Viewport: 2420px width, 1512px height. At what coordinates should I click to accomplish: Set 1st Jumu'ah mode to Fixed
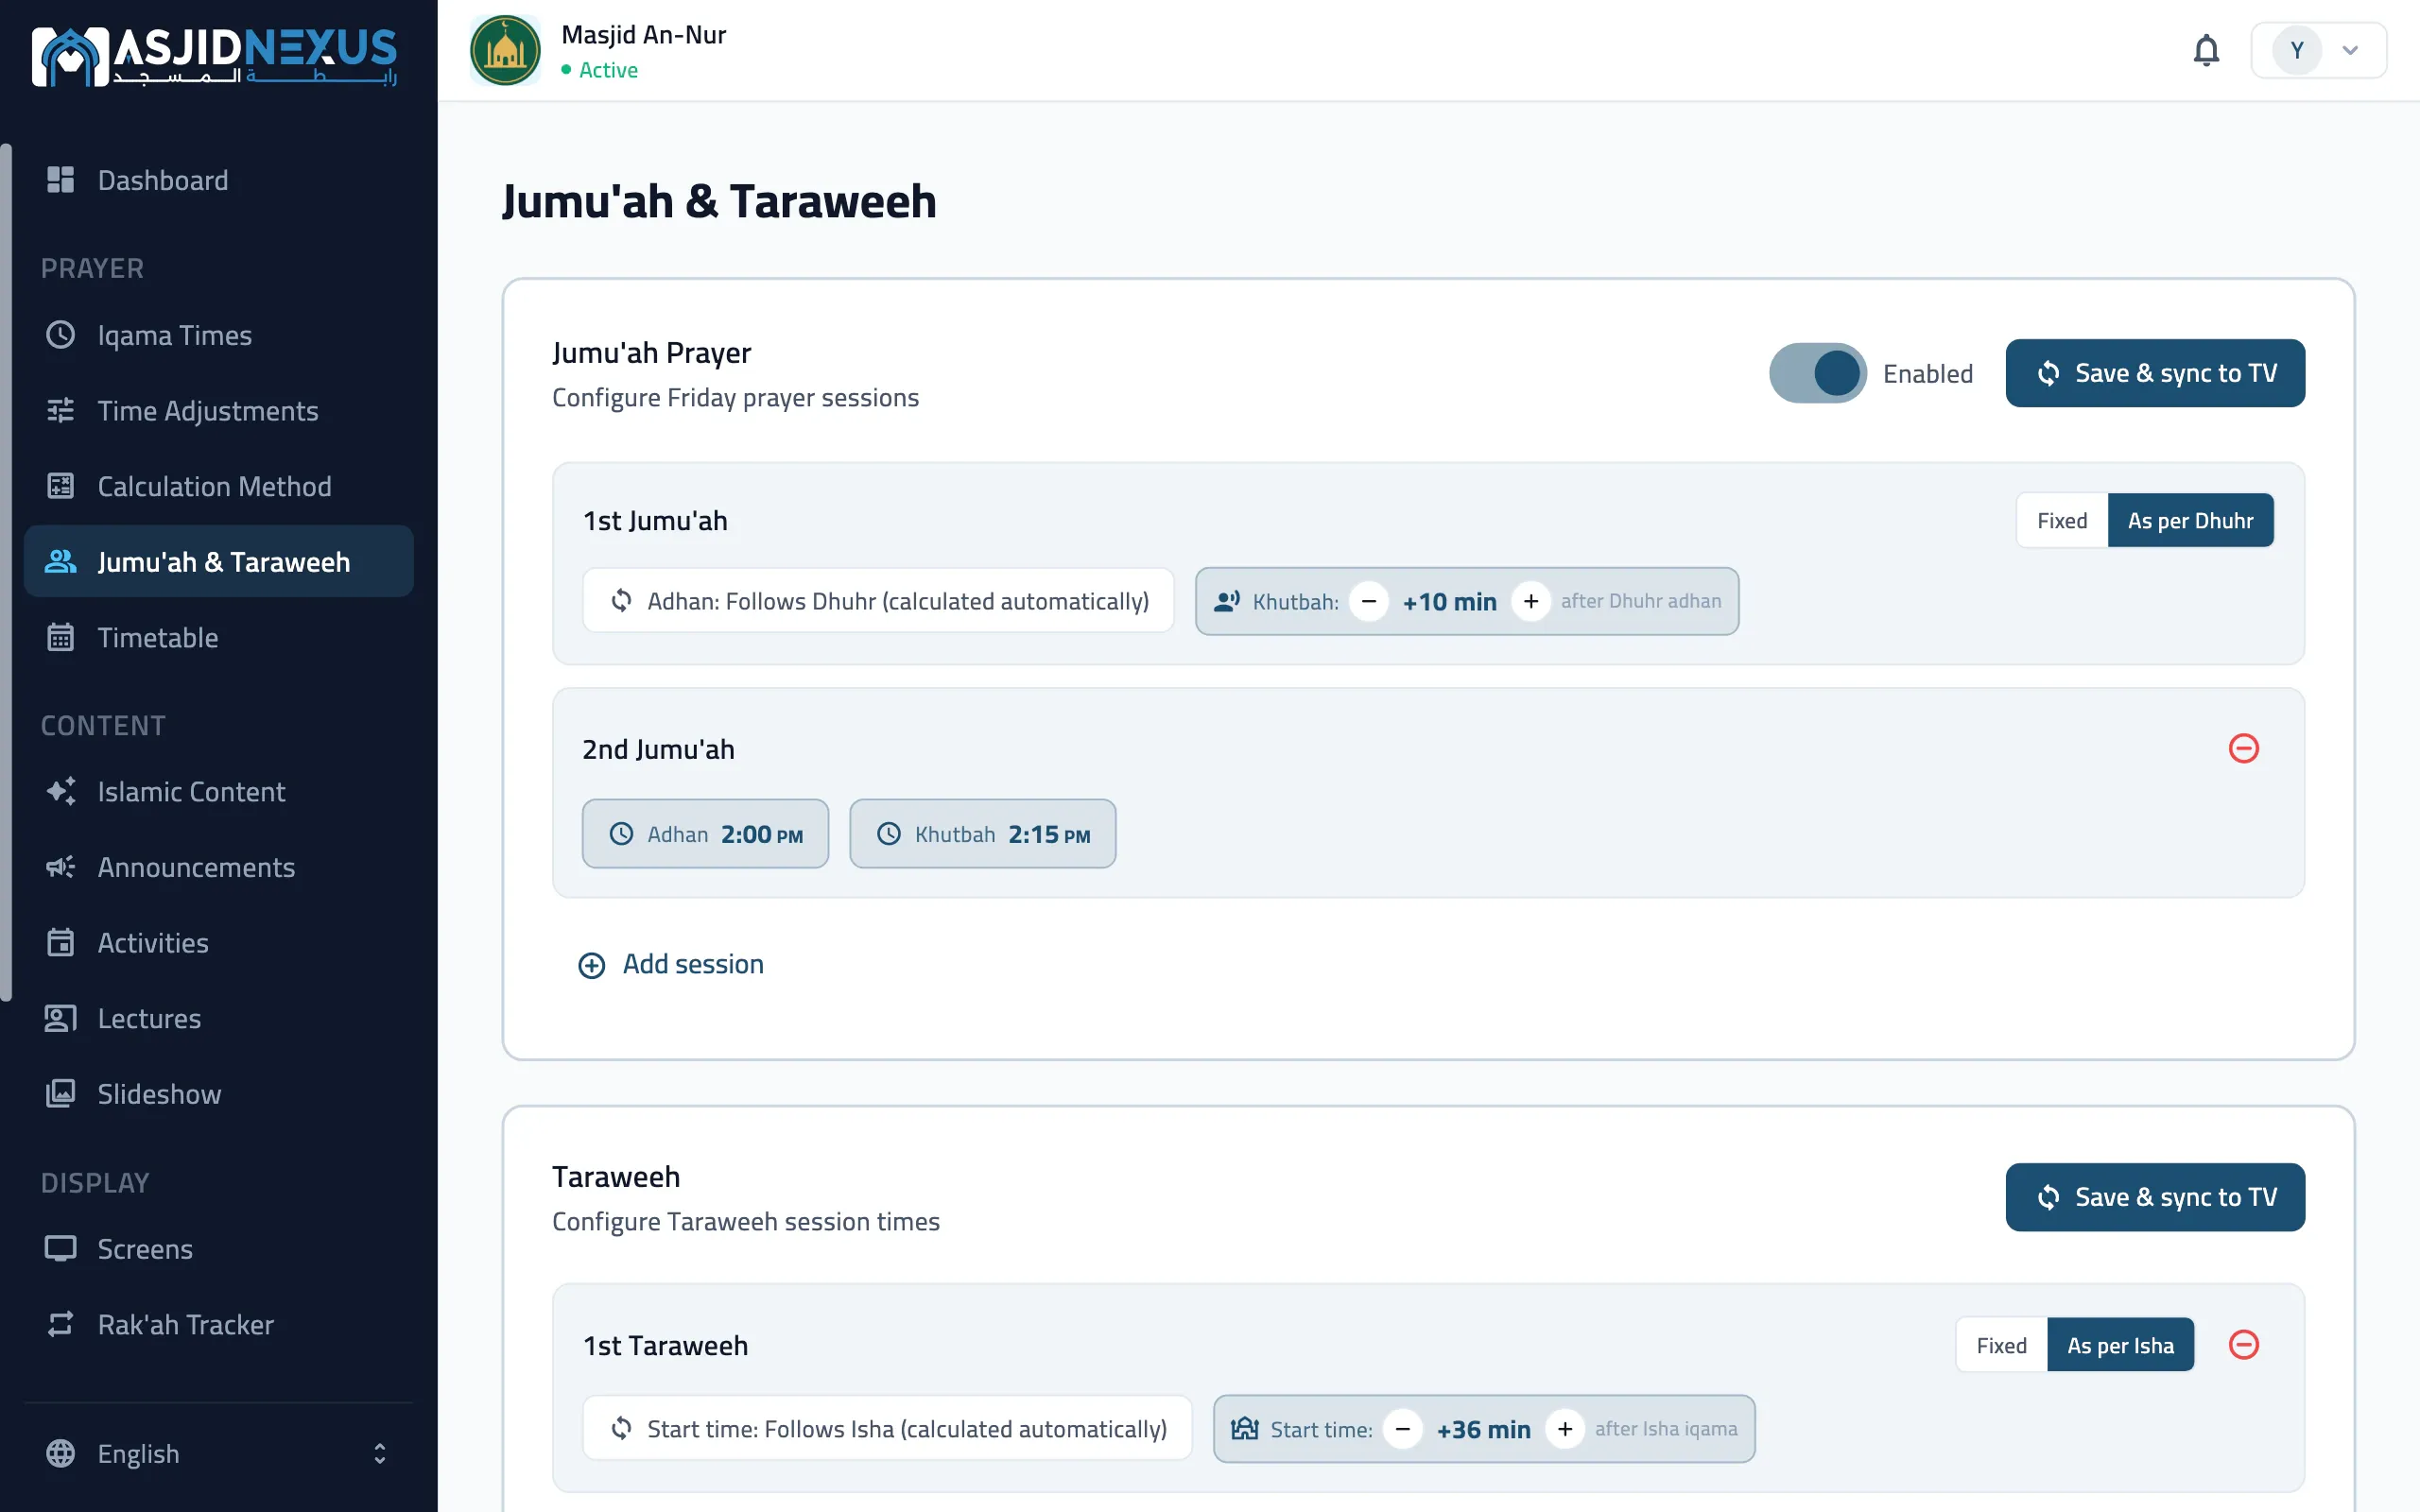tap(2062, 520)
